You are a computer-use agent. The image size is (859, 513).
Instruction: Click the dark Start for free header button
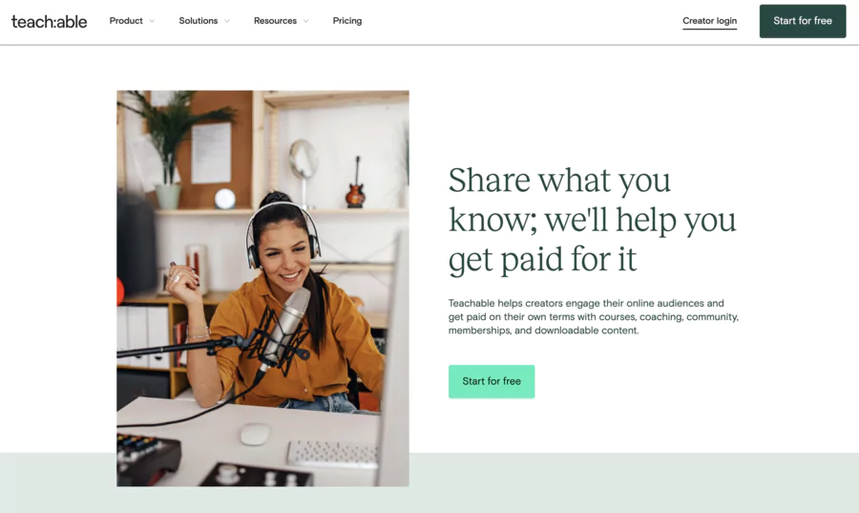[x=803, y=21]
